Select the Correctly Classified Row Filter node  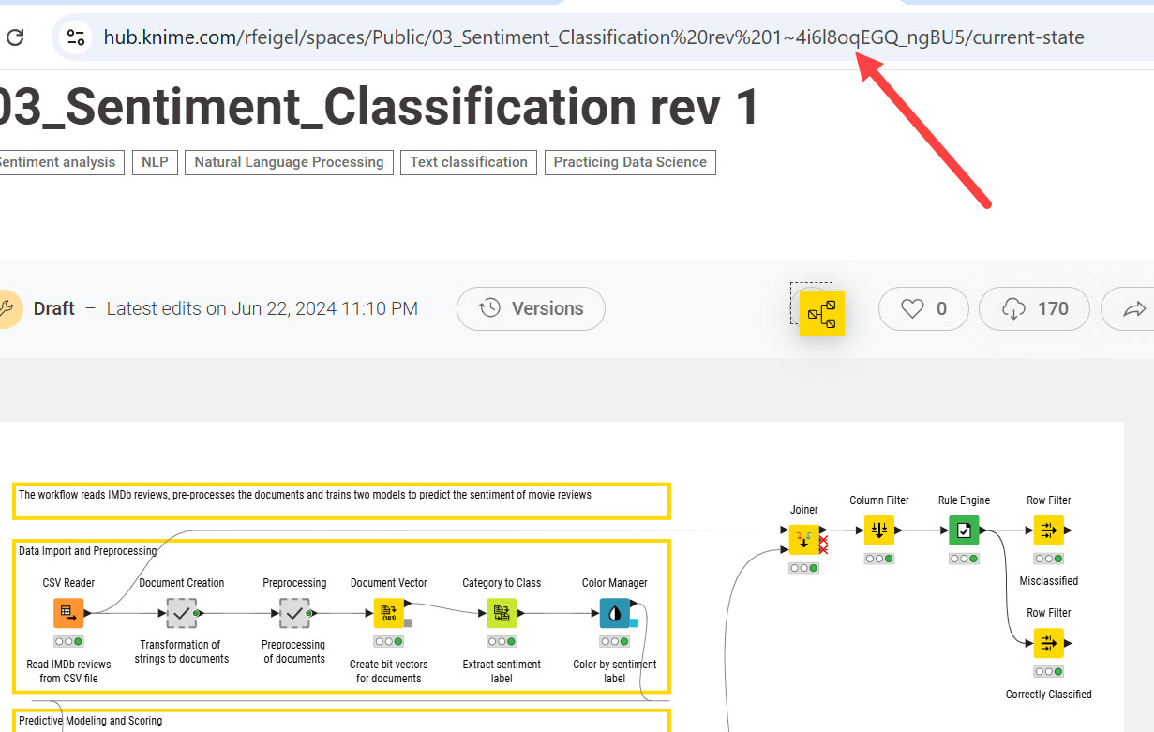pos(1048,643)
